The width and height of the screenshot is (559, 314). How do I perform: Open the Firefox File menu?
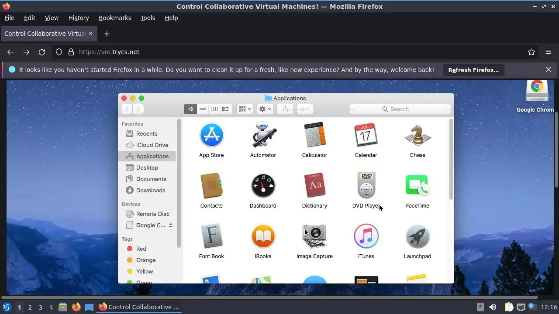(9, 18)
